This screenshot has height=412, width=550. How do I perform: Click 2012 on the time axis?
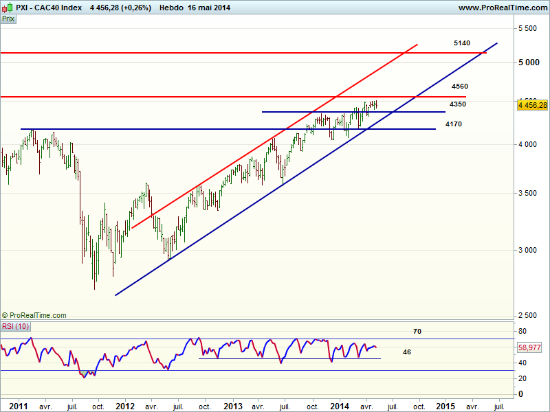pyautogui.click(x=126, y=406)
